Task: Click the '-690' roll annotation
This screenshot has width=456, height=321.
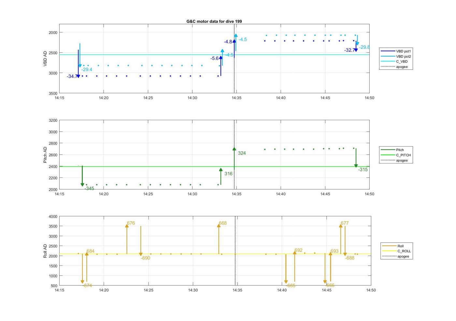Action: pyautogui.click(x=145, y=258)
